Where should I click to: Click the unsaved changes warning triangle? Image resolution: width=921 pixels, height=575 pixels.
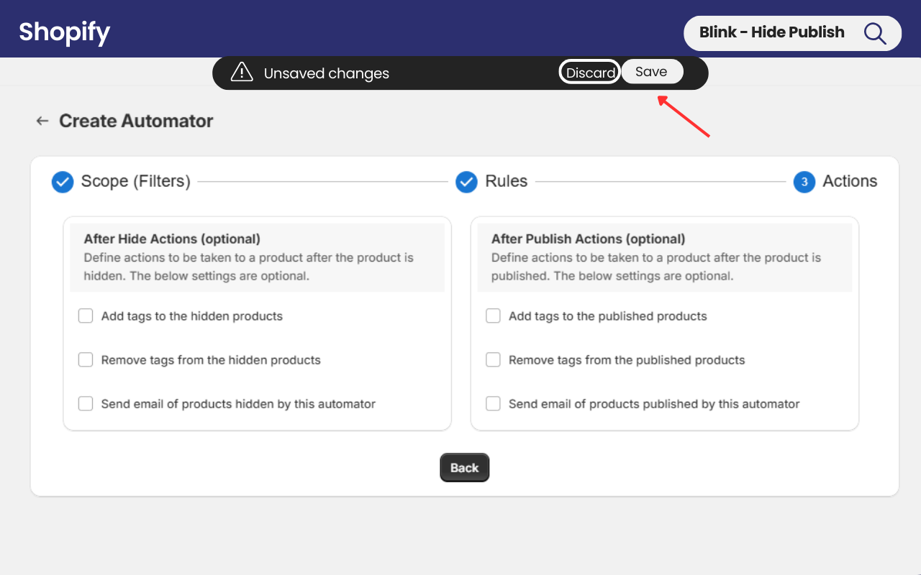click(x=242, y=73)
